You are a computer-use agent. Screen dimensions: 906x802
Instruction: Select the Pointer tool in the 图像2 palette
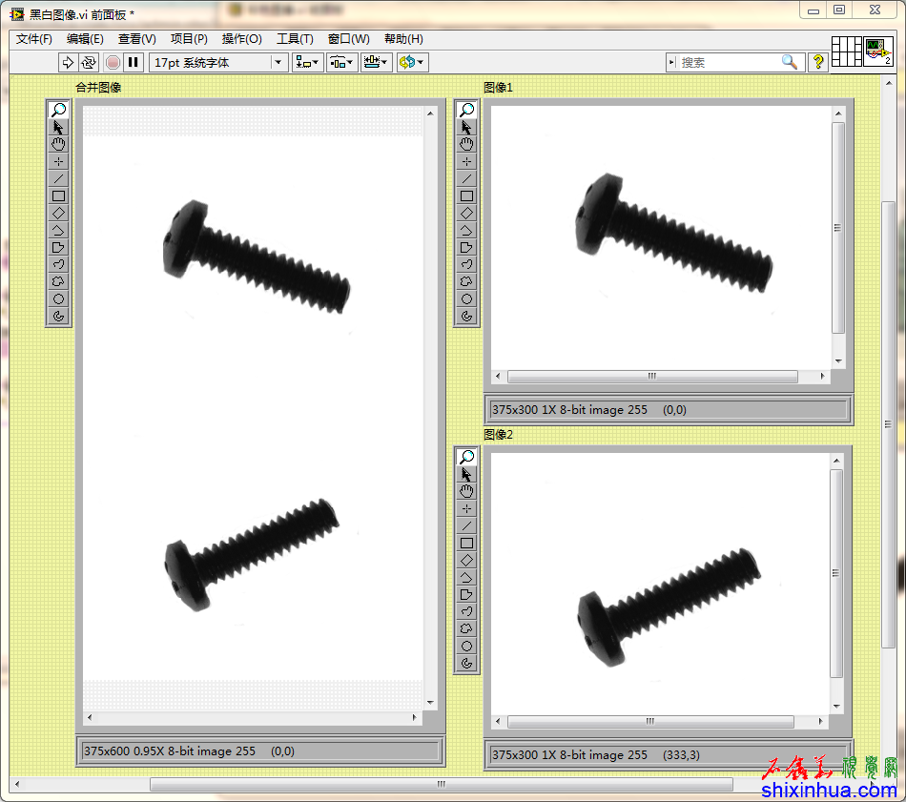(466, 474)
